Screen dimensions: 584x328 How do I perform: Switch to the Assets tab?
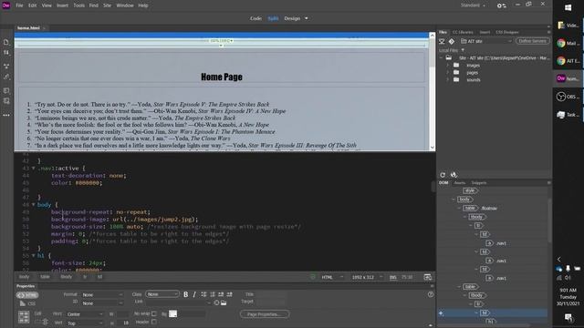pos(460,183)
